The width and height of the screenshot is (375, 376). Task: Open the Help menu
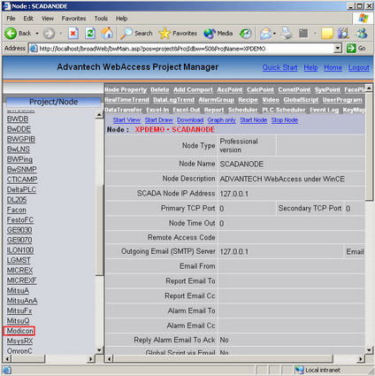click(x=121, y=19)
